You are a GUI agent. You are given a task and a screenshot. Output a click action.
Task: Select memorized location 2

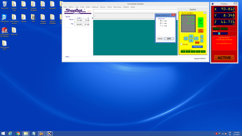coord(188,51)
